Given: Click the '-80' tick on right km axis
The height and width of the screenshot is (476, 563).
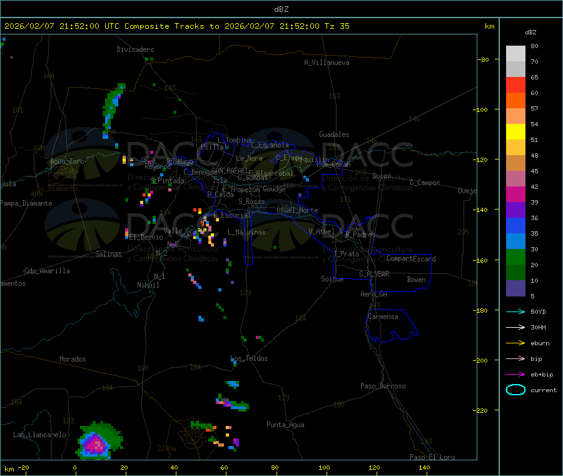Looking at the screenshot, I should pyautogui.click(x=484, y=59).
